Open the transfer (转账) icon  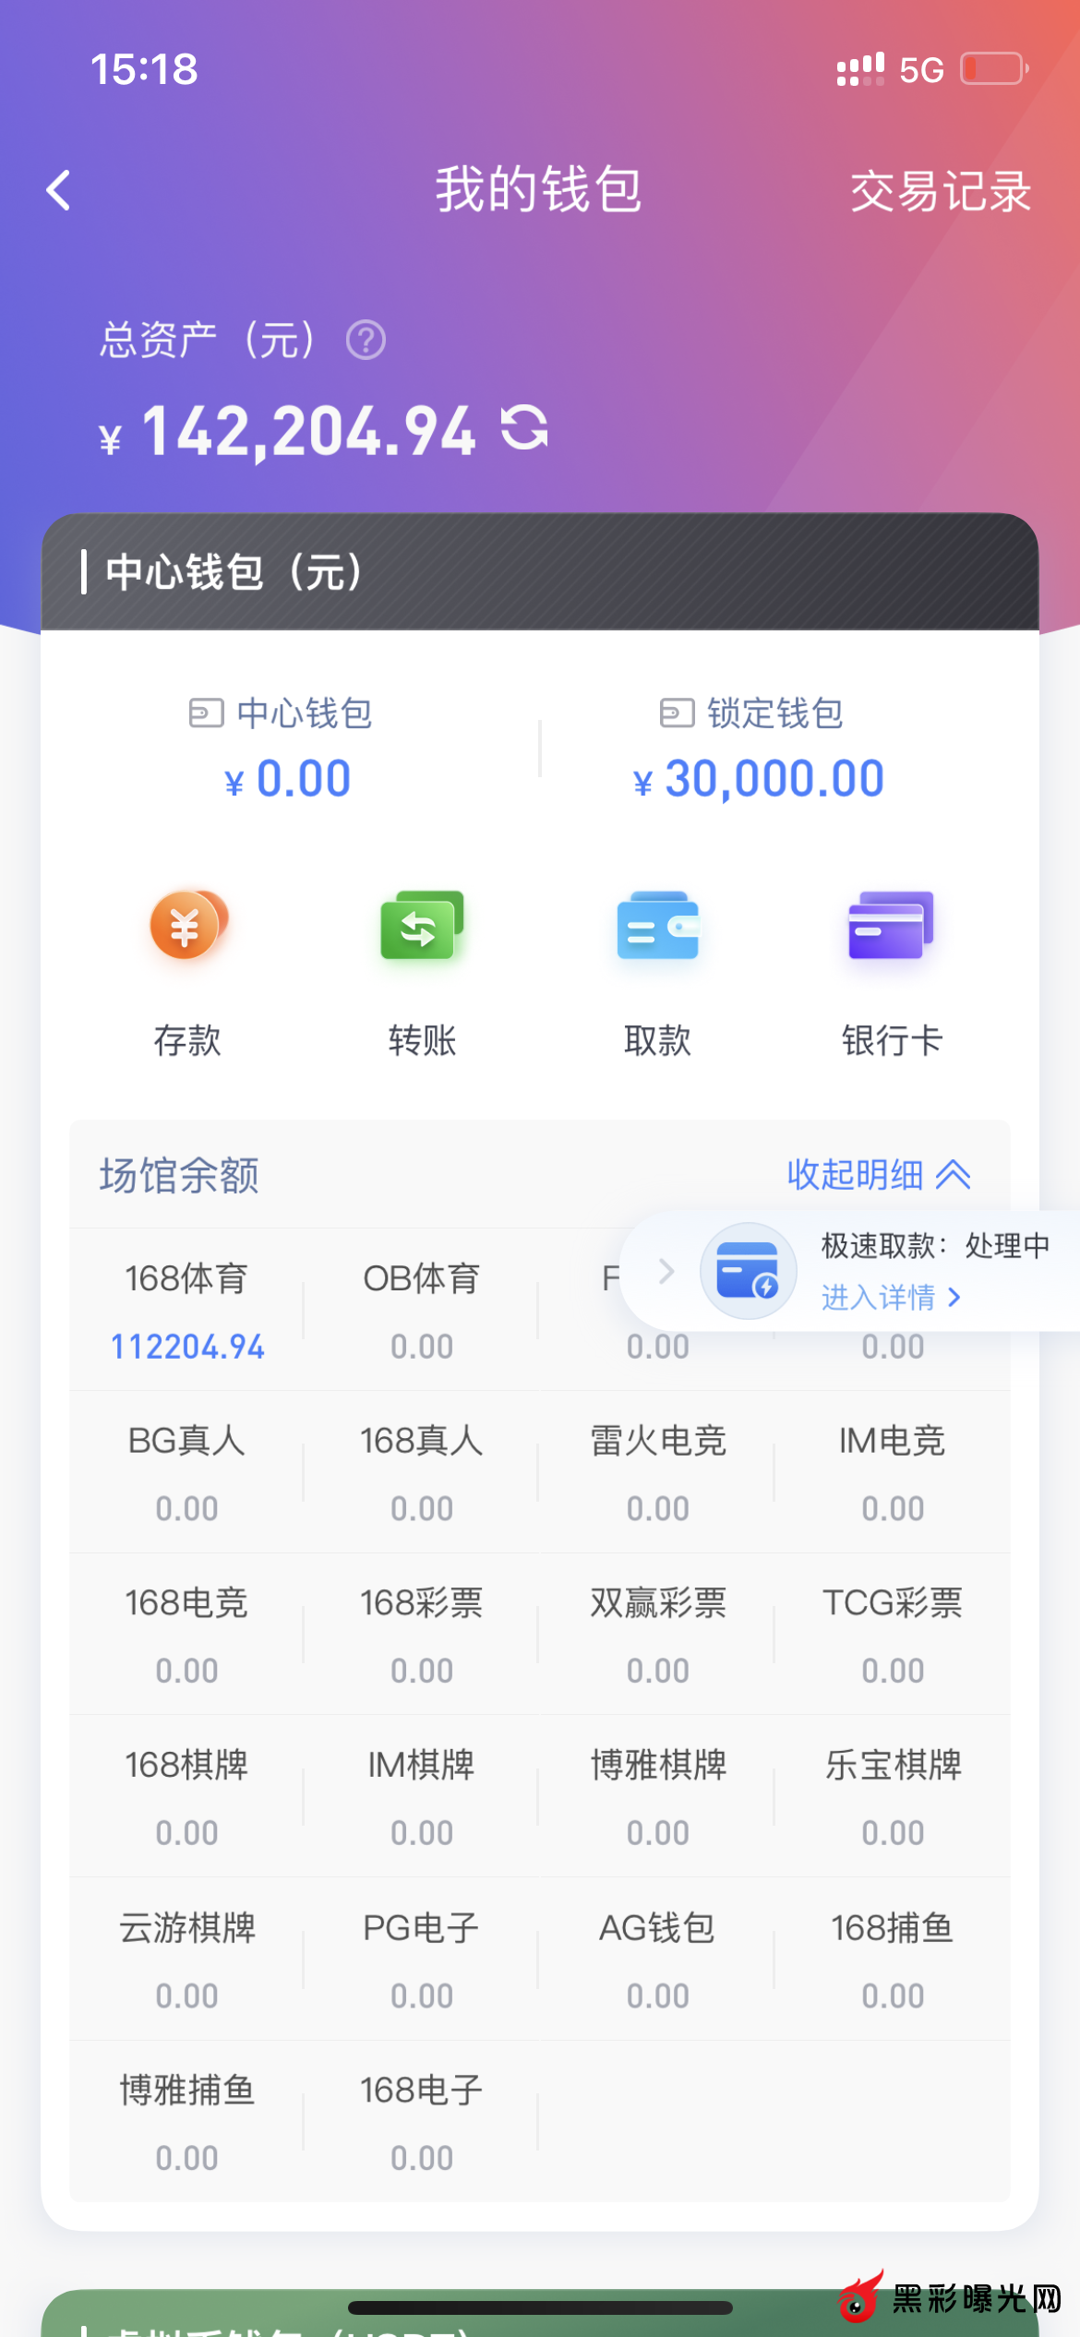click(422, 927)
